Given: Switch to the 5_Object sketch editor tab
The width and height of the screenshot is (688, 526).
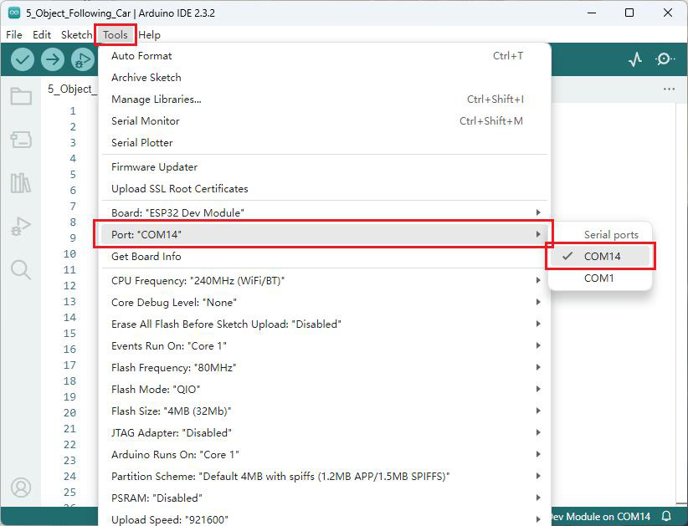Looking at the screenshot, I should pos(70,89).
